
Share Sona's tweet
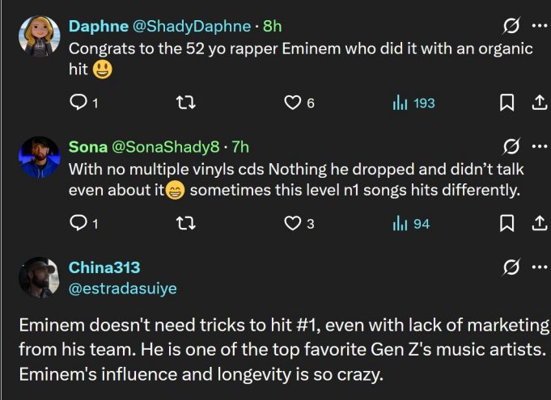tap(539, 223)
